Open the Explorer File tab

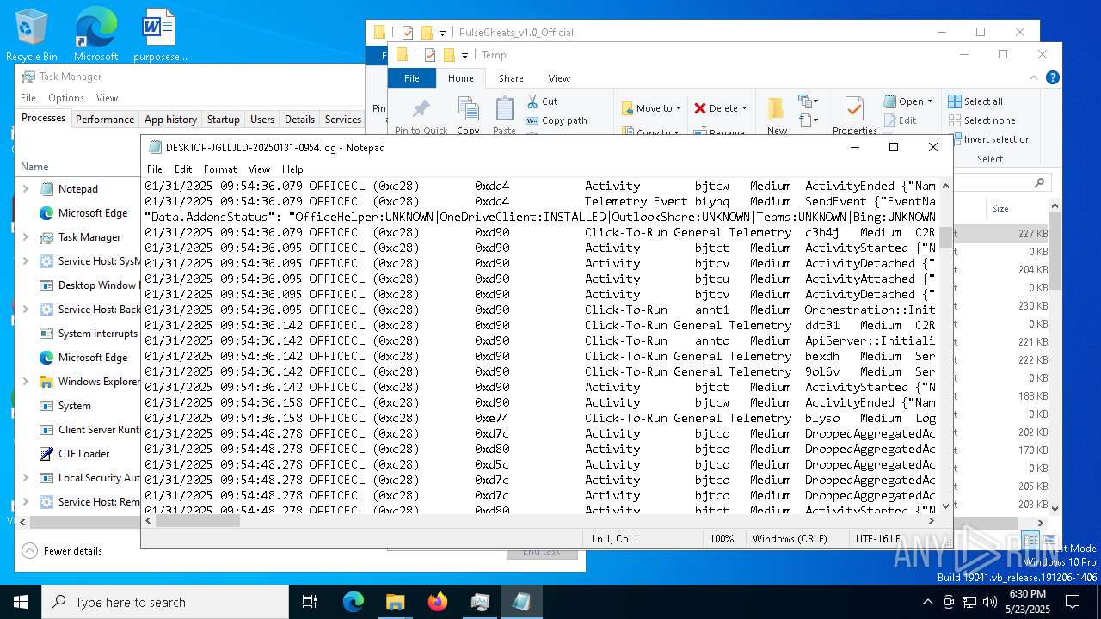click(412, 78)
